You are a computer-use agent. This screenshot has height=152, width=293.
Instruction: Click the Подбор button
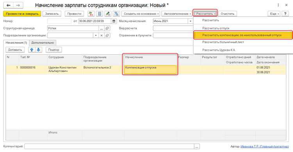click(x=54, y=50)
